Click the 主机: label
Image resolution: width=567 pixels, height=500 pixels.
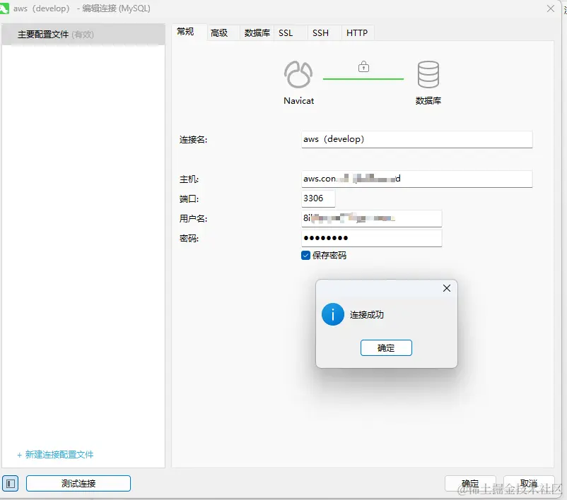pos(189,179)
